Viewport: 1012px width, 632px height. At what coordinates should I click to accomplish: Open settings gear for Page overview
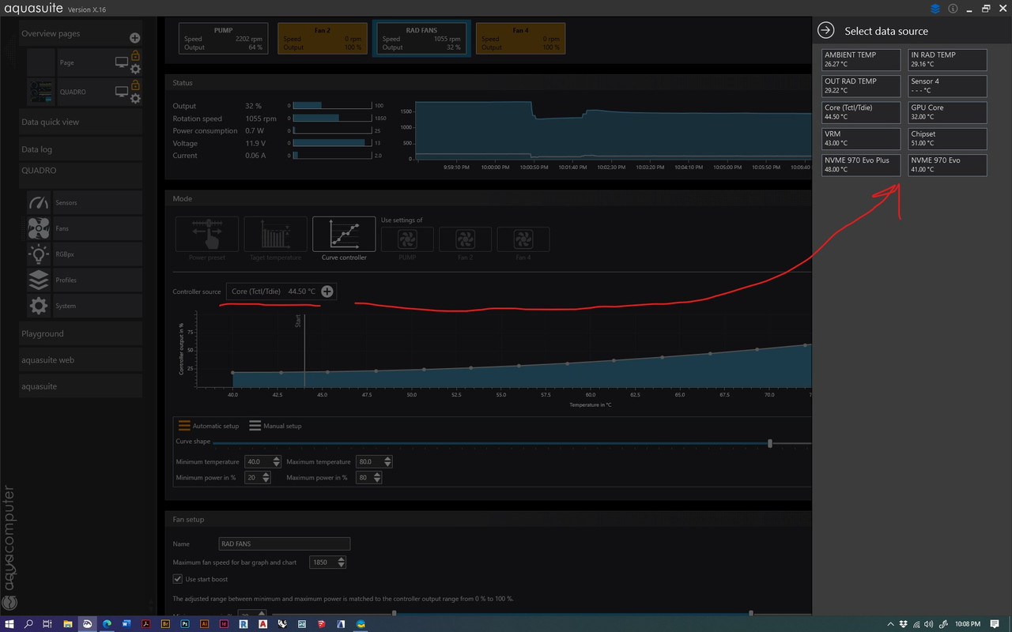(x=135, y=70)
